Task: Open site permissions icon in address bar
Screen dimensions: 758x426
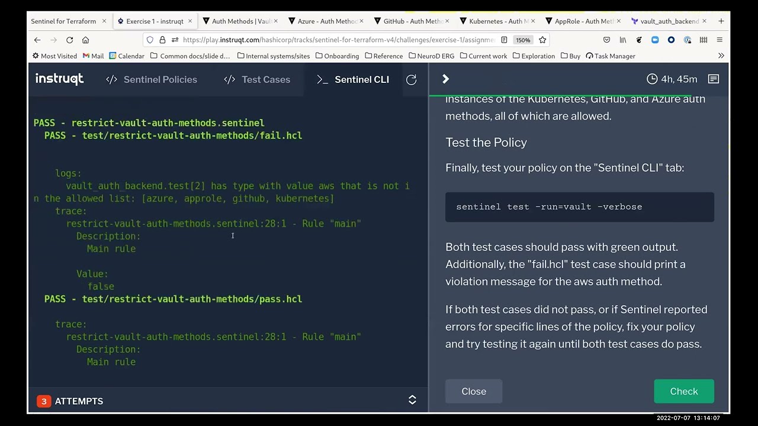Action: click(x=175, y=40)
